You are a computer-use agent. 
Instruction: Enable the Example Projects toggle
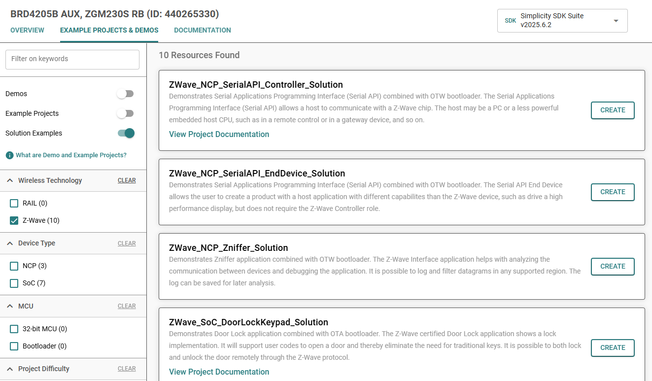125,113
